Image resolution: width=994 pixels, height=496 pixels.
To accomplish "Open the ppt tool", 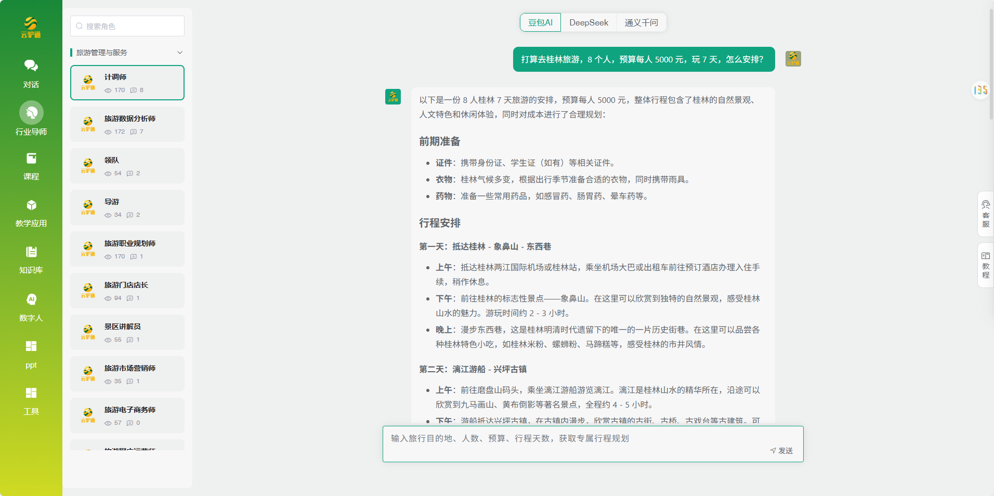I will click(31, 353).
